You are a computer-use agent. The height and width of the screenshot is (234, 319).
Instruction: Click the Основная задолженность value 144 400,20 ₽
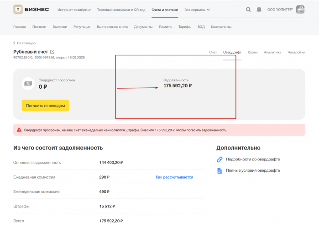coord(111,163)
